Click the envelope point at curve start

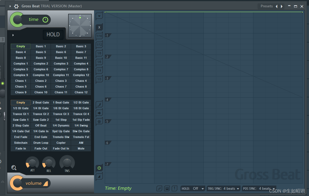tap(105, 12)
